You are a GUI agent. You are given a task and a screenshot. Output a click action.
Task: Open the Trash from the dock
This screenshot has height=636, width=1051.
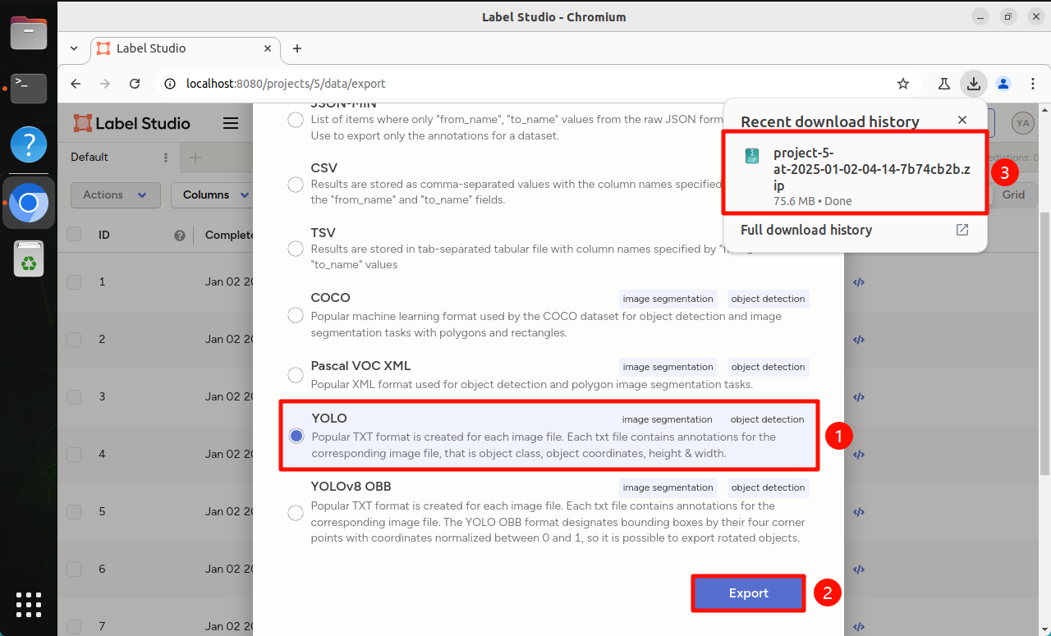(29, 259)
